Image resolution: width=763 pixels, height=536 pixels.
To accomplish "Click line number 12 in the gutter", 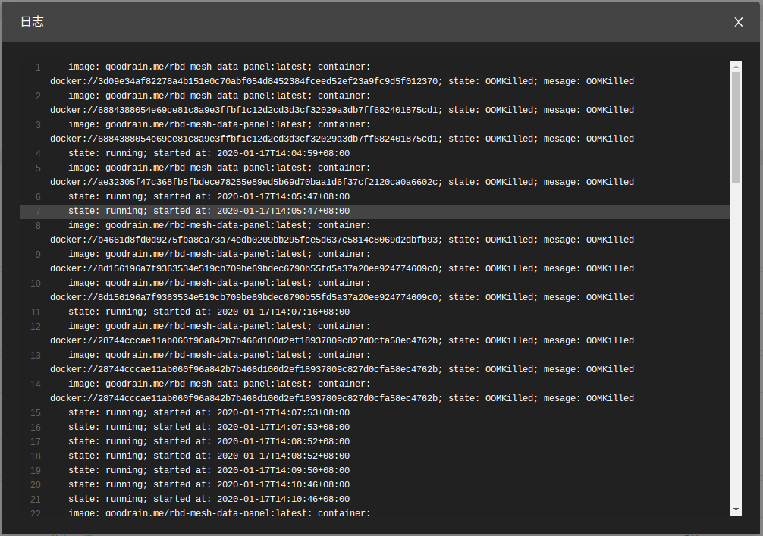I will (x=35, y=326).
